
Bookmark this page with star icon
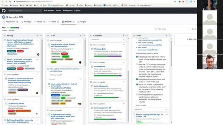coord(175,1)
